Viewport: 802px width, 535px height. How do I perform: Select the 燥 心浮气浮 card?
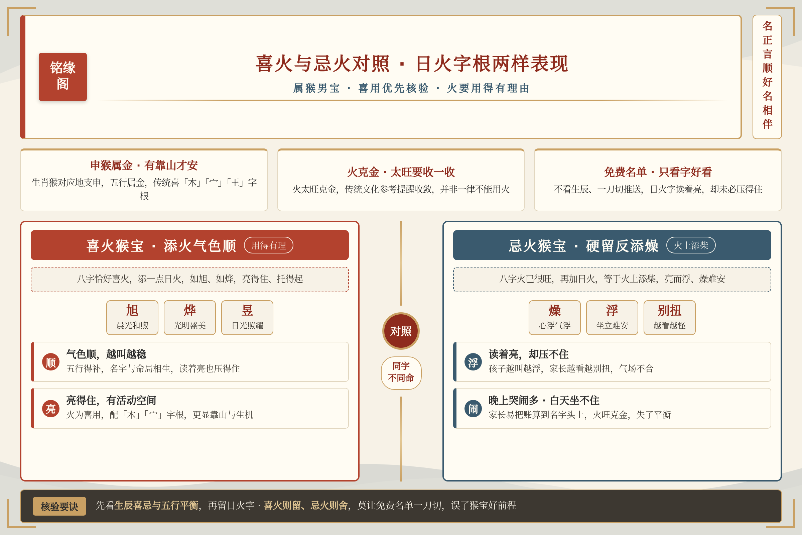pyautogui.click(x=554, y=318)
